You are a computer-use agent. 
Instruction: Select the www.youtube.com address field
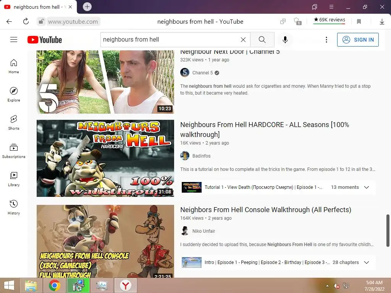click(73, 22)
